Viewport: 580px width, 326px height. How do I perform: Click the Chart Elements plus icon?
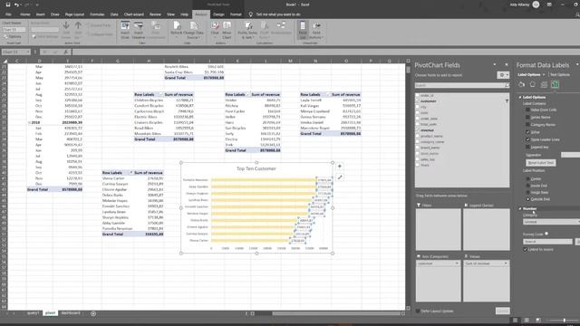[x=340, y=167]
